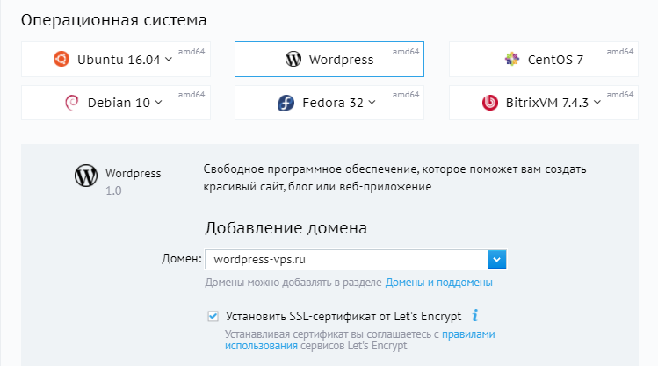Click the BitrixVM logo icon
Image resolution: width=658 pixels, height=366 pixels.
click(490, 103)
